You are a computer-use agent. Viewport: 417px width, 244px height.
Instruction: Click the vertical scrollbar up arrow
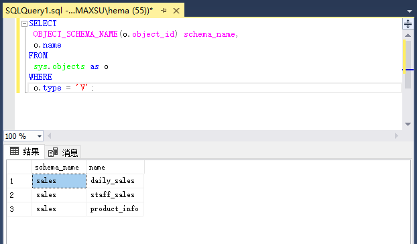point(408,36)
